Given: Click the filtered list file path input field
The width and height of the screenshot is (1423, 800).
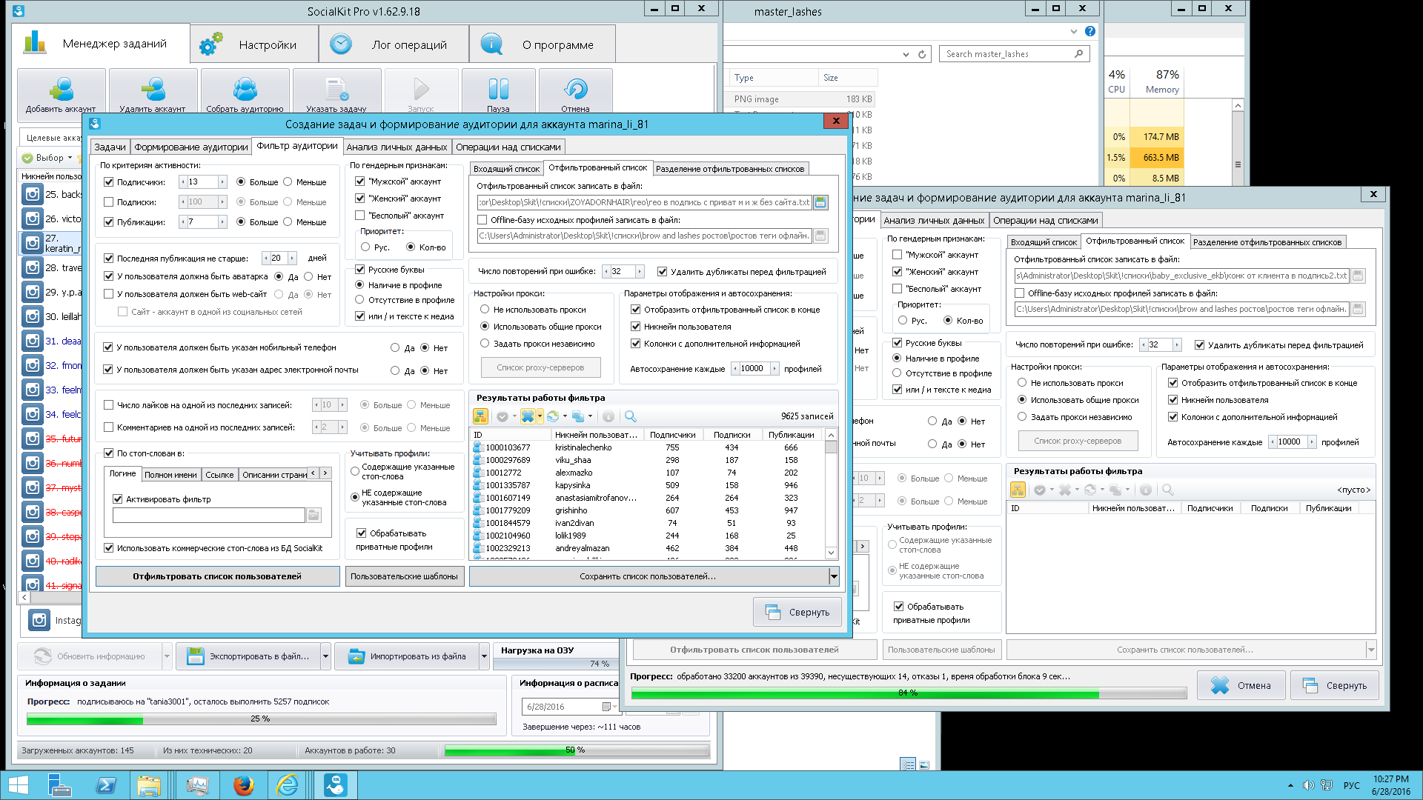Looking at the screenshot, I should (644, 202).
